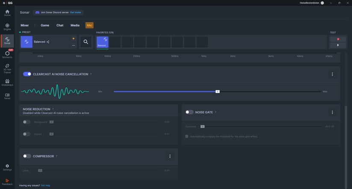
Task: Click the HeiseBestenlisten account name
Action: [x=309, y=3]
